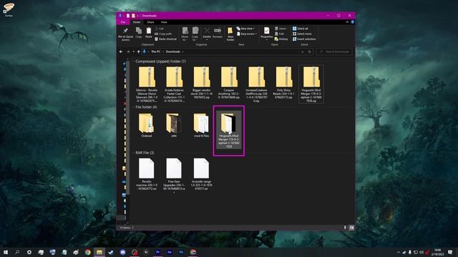Collapse the Compressed (zipped) Folder group
458x257 pixels.
(134, 61)
